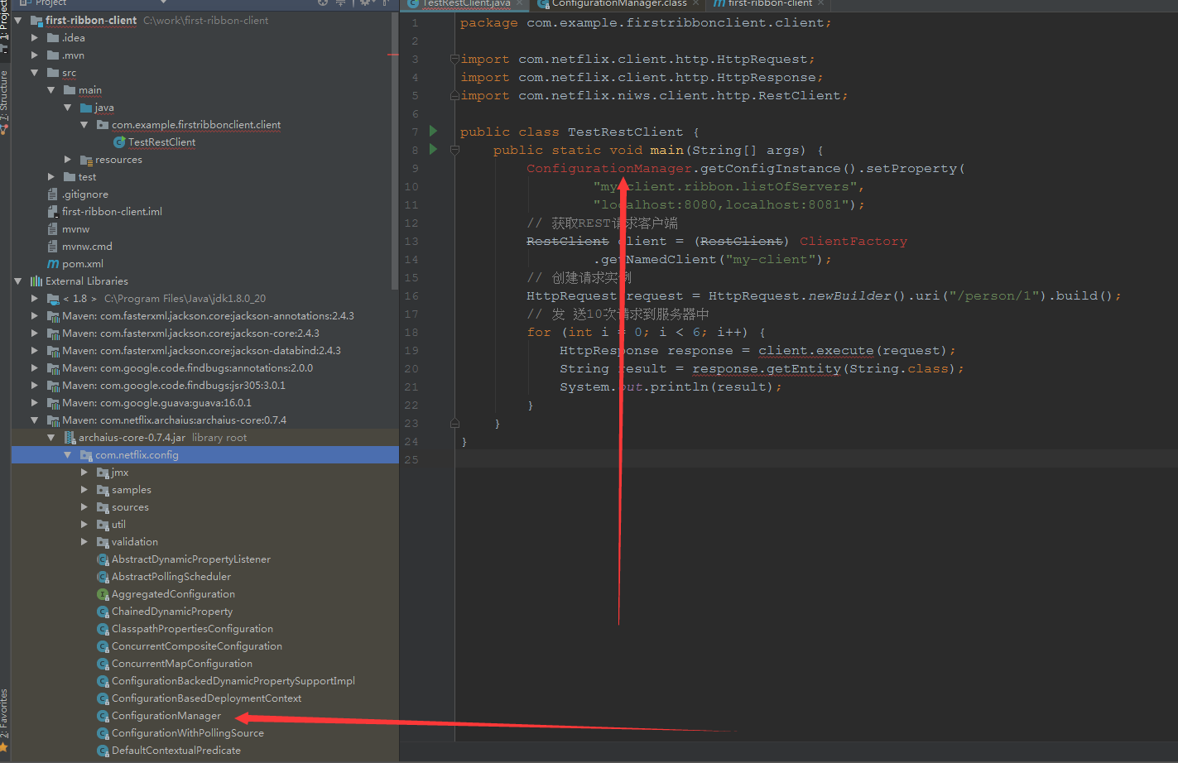Expand the samples package arrow
Image resolution: width=1178 pixels, height=763 pixels.
(84, 490)
